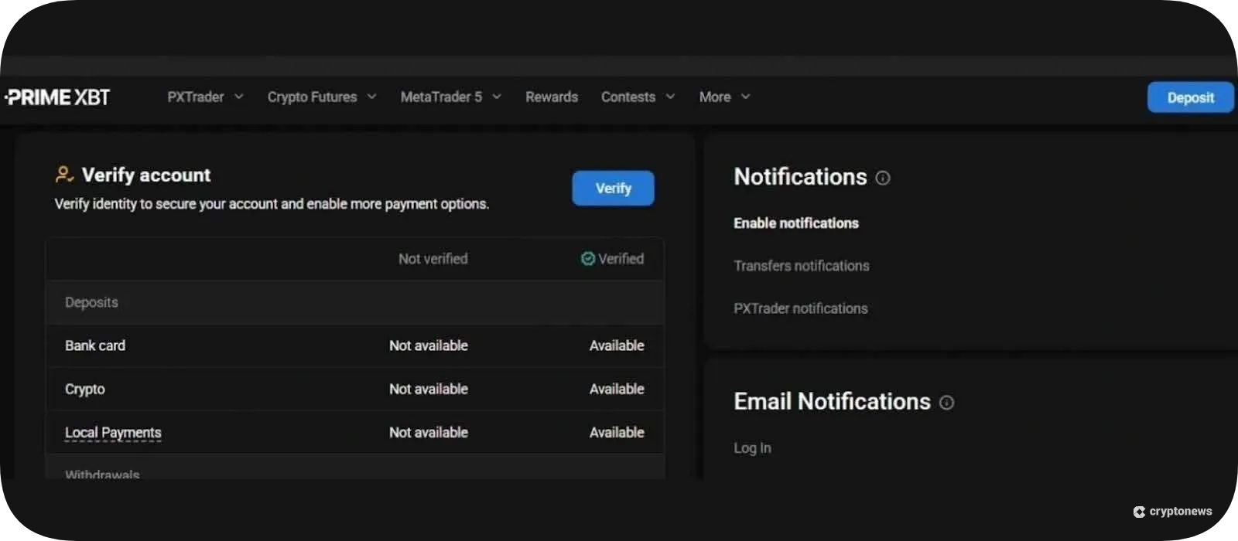Go to the Rewards page
This screenshot has height=541, width=1238.
click(x=552, y=97)
